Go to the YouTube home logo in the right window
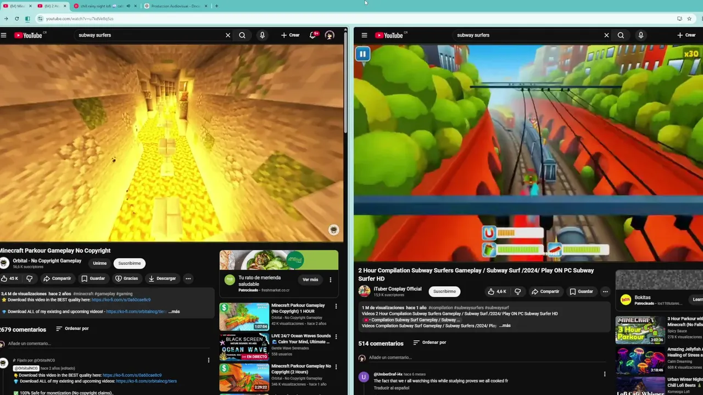This screenshot has width=703, height=395. click(x=389, y=35)
